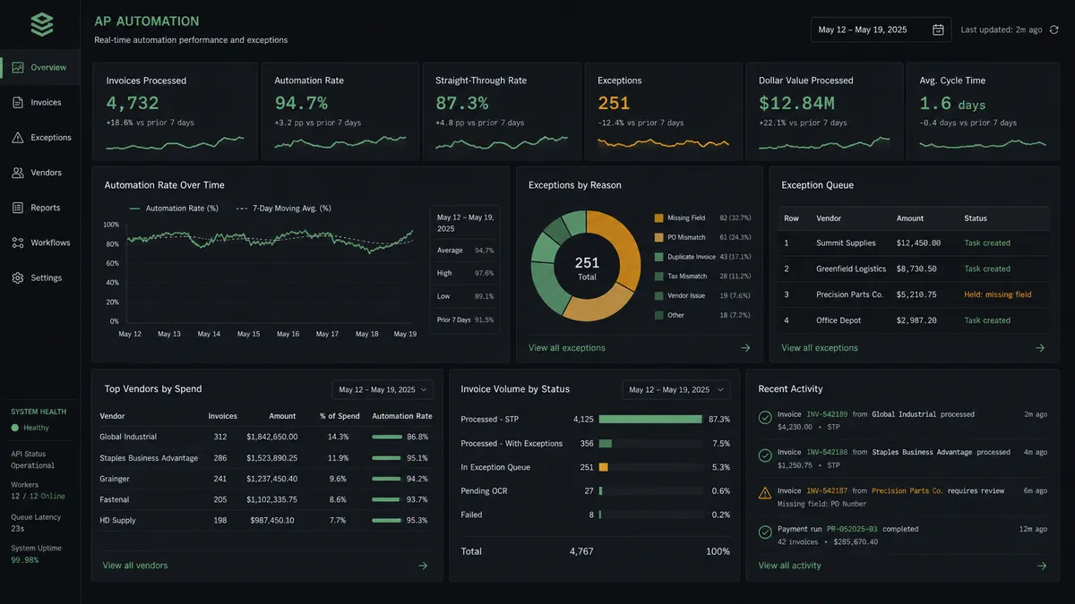Image resolution: width=1075 pixels, height=604 pixels.
Task: Open the Exceptions section in sidebar
Action: click(x=40, y=138)
